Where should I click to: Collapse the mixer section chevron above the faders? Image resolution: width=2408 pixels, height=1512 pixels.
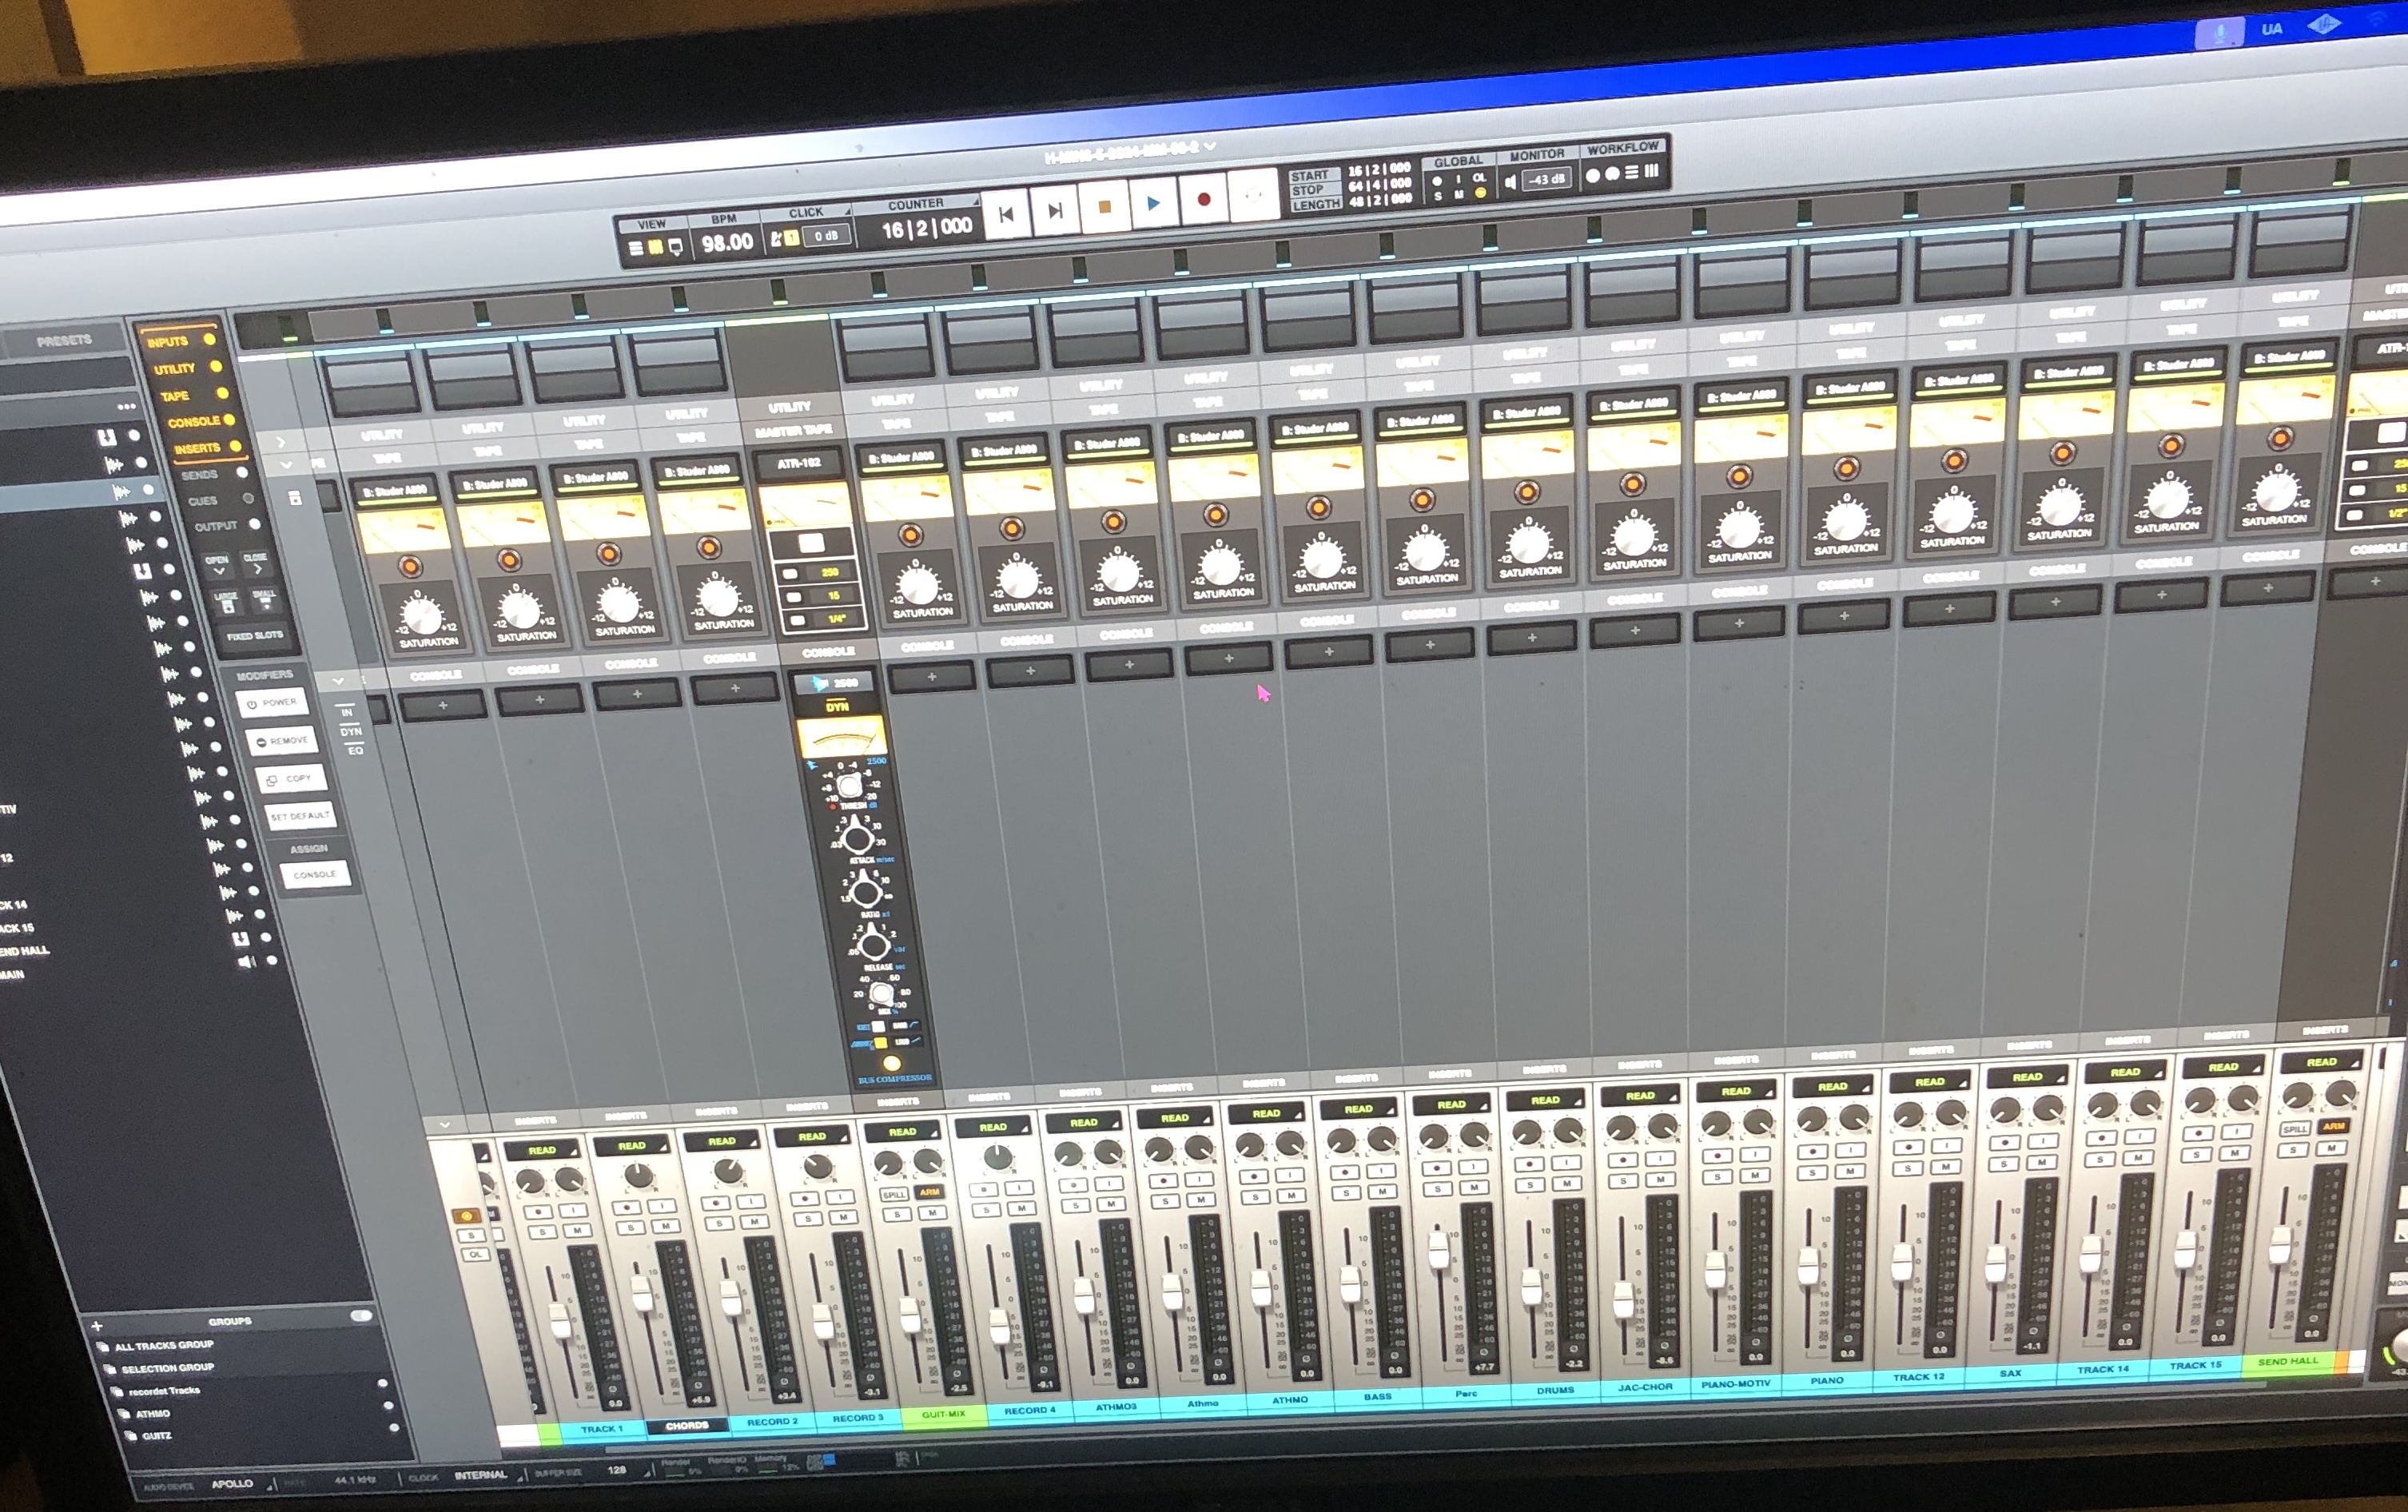pyautogui.click(x=444, y=1125)
